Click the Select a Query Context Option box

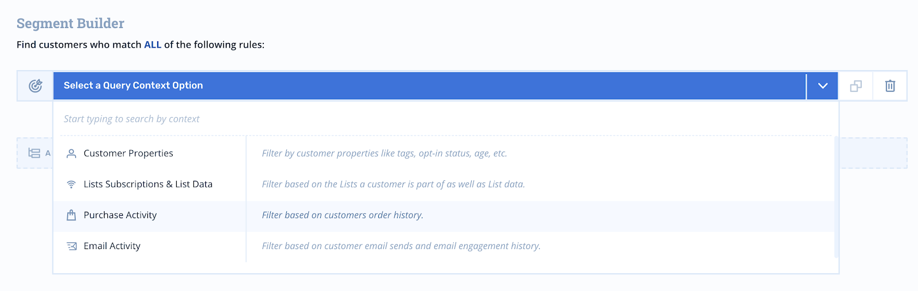coord(430,86)
